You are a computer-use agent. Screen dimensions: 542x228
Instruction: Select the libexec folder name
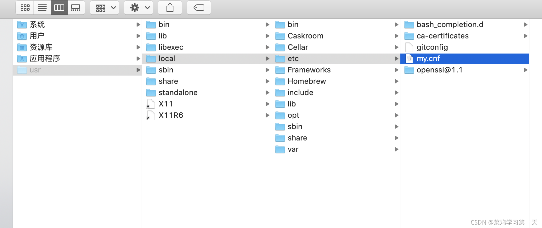click(x=171, y=47)
